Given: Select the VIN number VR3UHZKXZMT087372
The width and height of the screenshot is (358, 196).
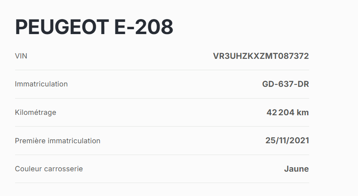Looking at the screenshot, I should 261,56.
